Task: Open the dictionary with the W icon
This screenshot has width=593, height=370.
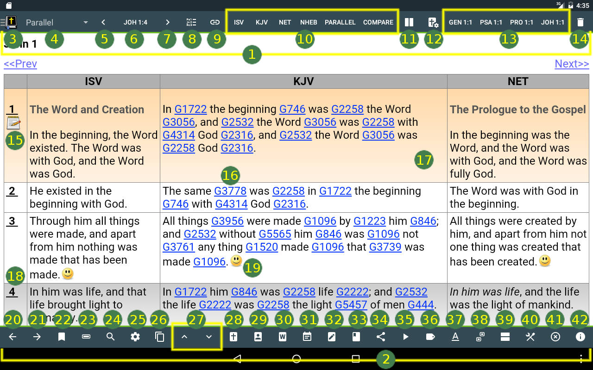Action: [x=283, y=337]
